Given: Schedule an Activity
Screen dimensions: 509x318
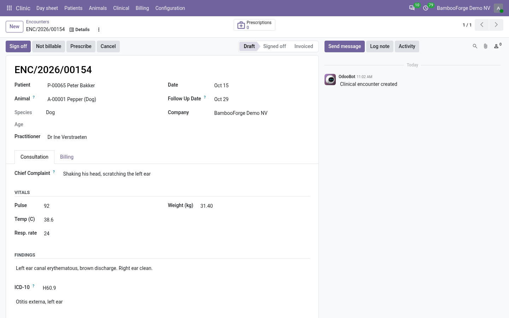Looking at the screenshot, I should (407, 46).
